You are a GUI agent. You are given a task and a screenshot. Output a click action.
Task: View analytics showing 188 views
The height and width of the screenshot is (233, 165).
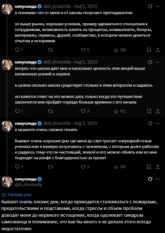tap(120, 50)
